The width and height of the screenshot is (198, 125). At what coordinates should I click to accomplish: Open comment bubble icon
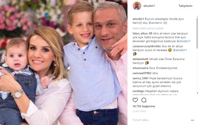(144, 100)
